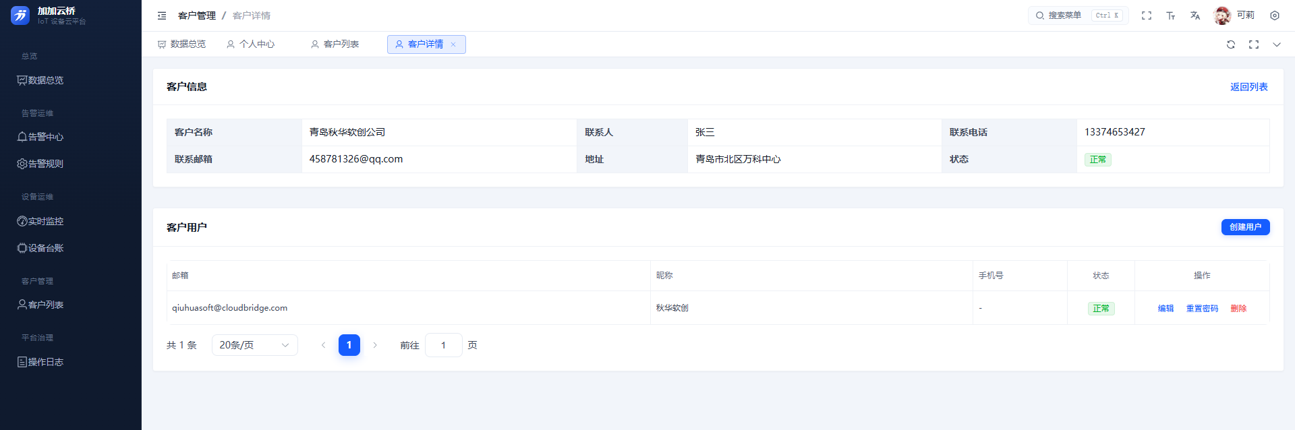Click the 创建用户 button
The image size is (1295, 430).
tap(1245, 227)
